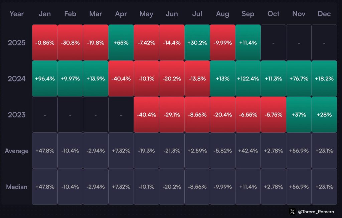Click the 2023 row label
This screenshot has width=342, height=218.
pyautogui.click(x=17, y=115)
